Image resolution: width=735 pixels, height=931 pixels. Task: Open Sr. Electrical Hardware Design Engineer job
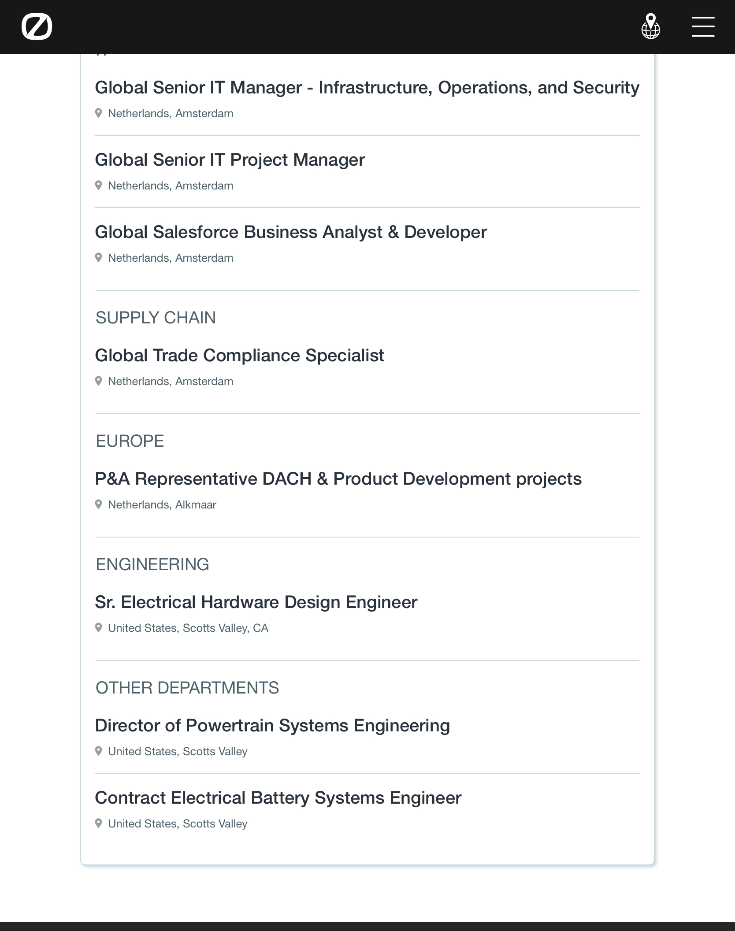click(256, 602)
